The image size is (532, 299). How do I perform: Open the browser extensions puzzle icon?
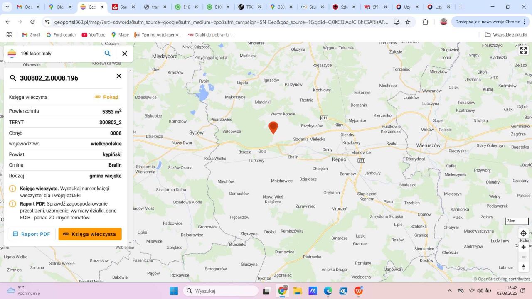(x=424, y=22)
